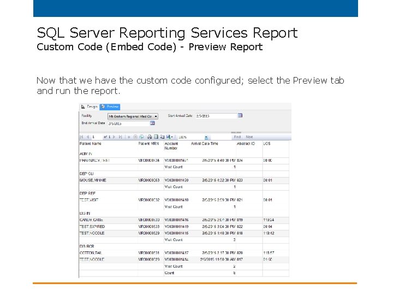The width and height of the screenshot is (393, 295).
Task: Click patient name TEST,EXPIRED
Action: (92, 227)
